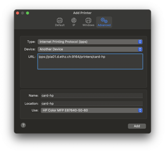Click the Location field containing card-hp
Viewport: 165px width, 152px height.
coord(92,104)
